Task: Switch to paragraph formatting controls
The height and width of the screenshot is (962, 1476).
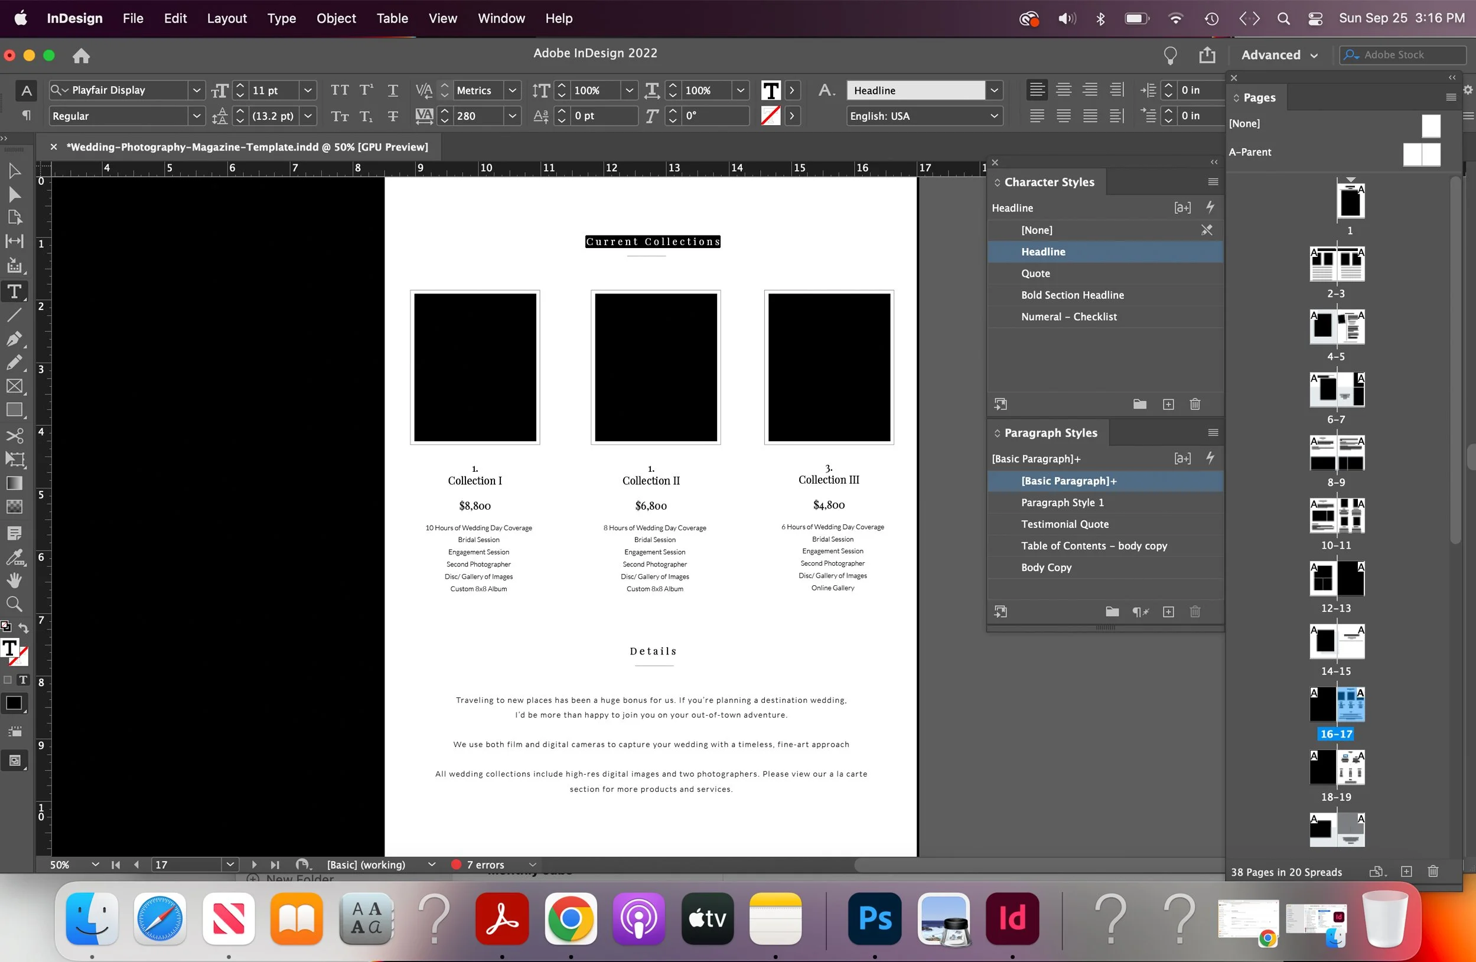Action: pos(26,116)
